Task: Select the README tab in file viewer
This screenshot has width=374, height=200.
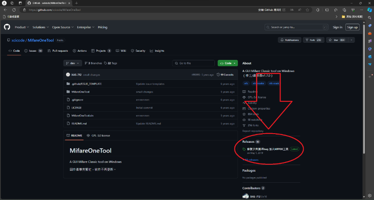Action: [74, 135]
